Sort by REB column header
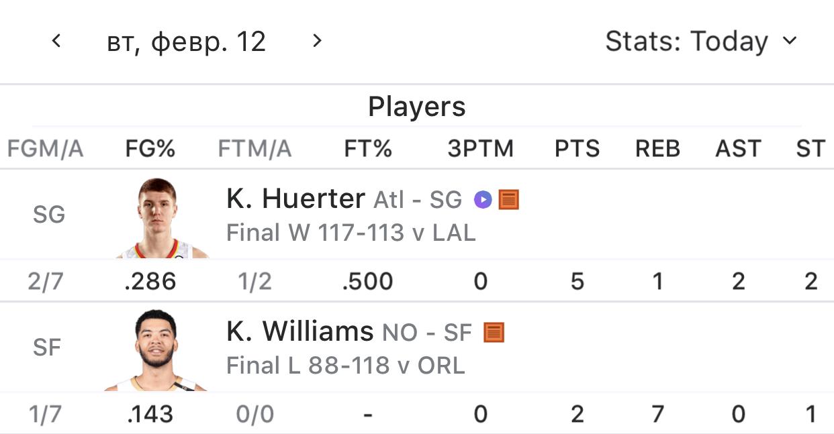834x434 pixels. tap(658, 149)
